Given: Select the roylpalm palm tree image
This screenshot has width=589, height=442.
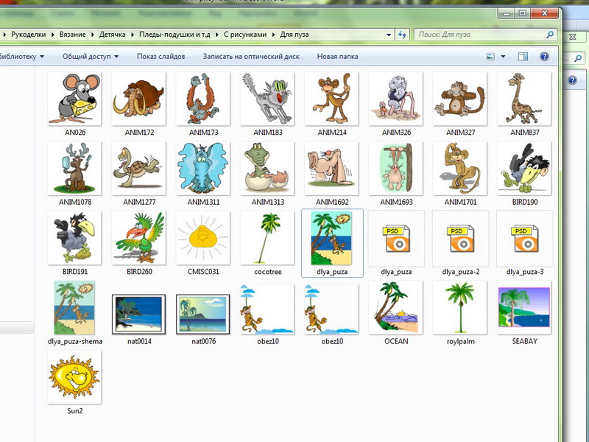Looking at the screenshot, I should (x=460, y=307).
